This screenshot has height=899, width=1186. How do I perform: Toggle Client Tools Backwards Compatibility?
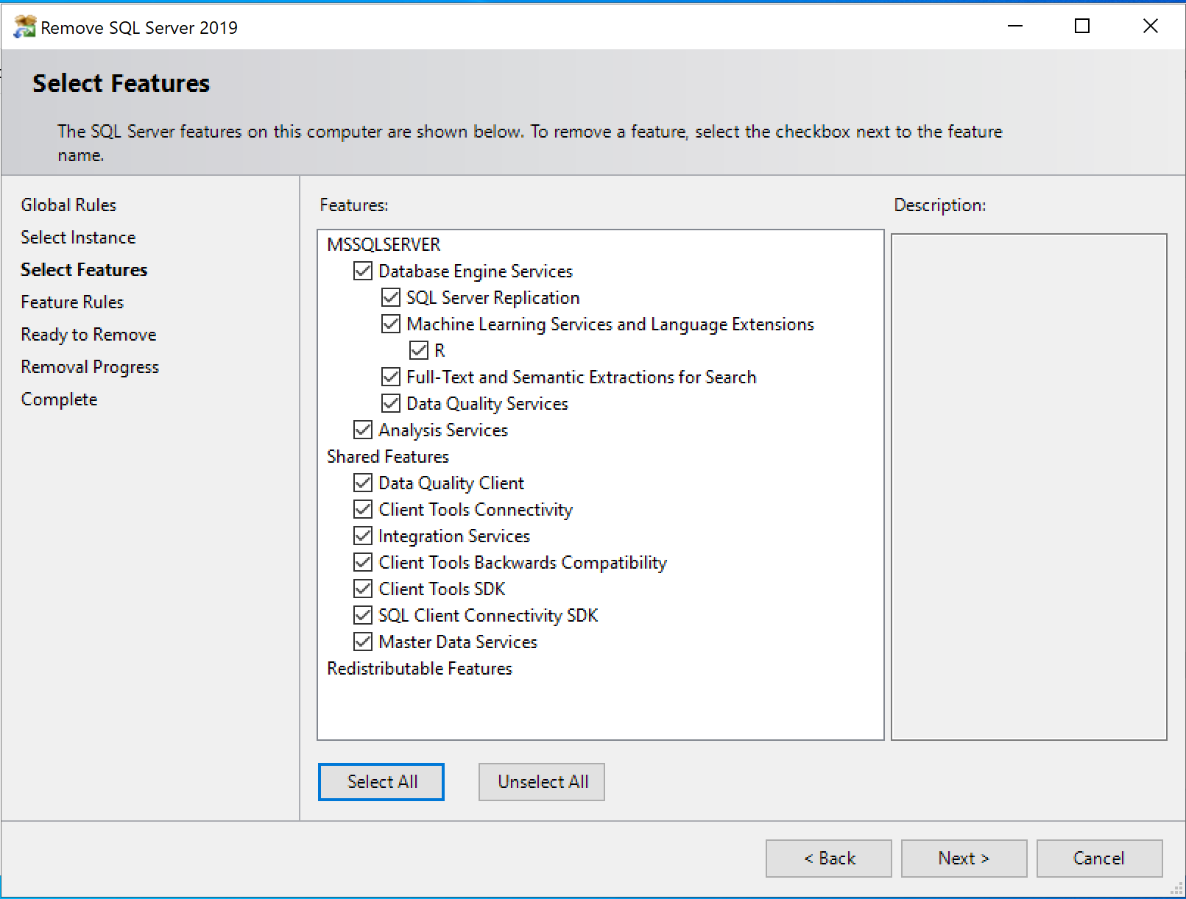tap(362, 562)
